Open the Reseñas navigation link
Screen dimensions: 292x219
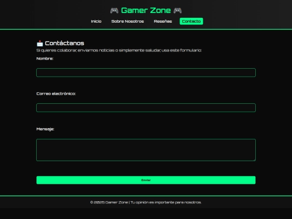click(163, 22)
